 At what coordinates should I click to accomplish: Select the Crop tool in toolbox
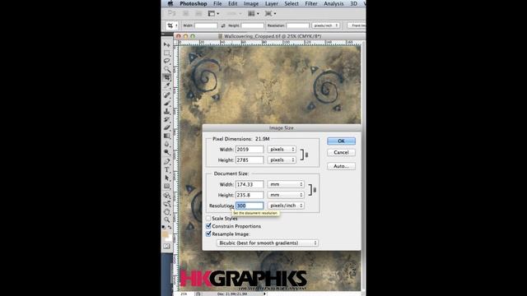(x=167, y=77)
